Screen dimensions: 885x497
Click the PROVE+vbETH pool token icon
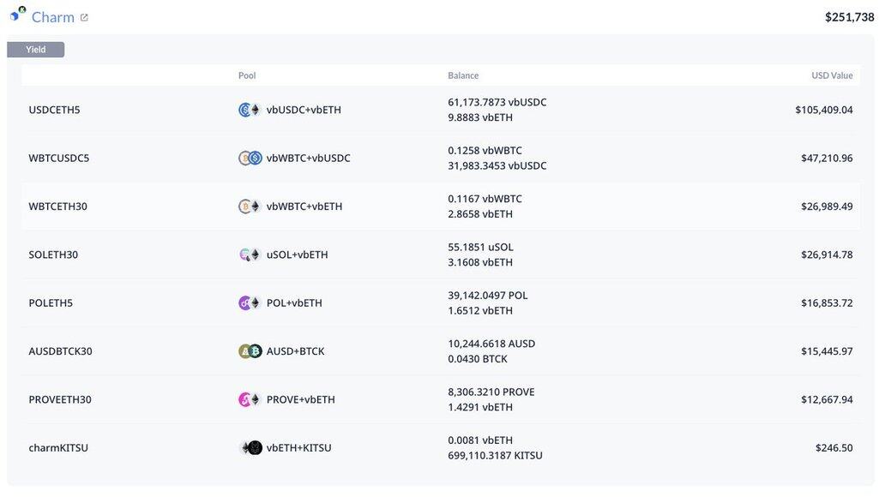[250, 399]
